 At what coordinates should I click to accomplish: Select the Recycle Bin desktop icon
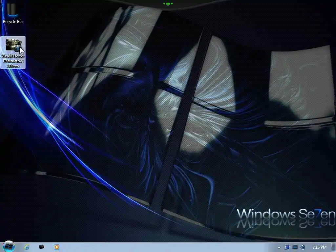tap(13, 13)
